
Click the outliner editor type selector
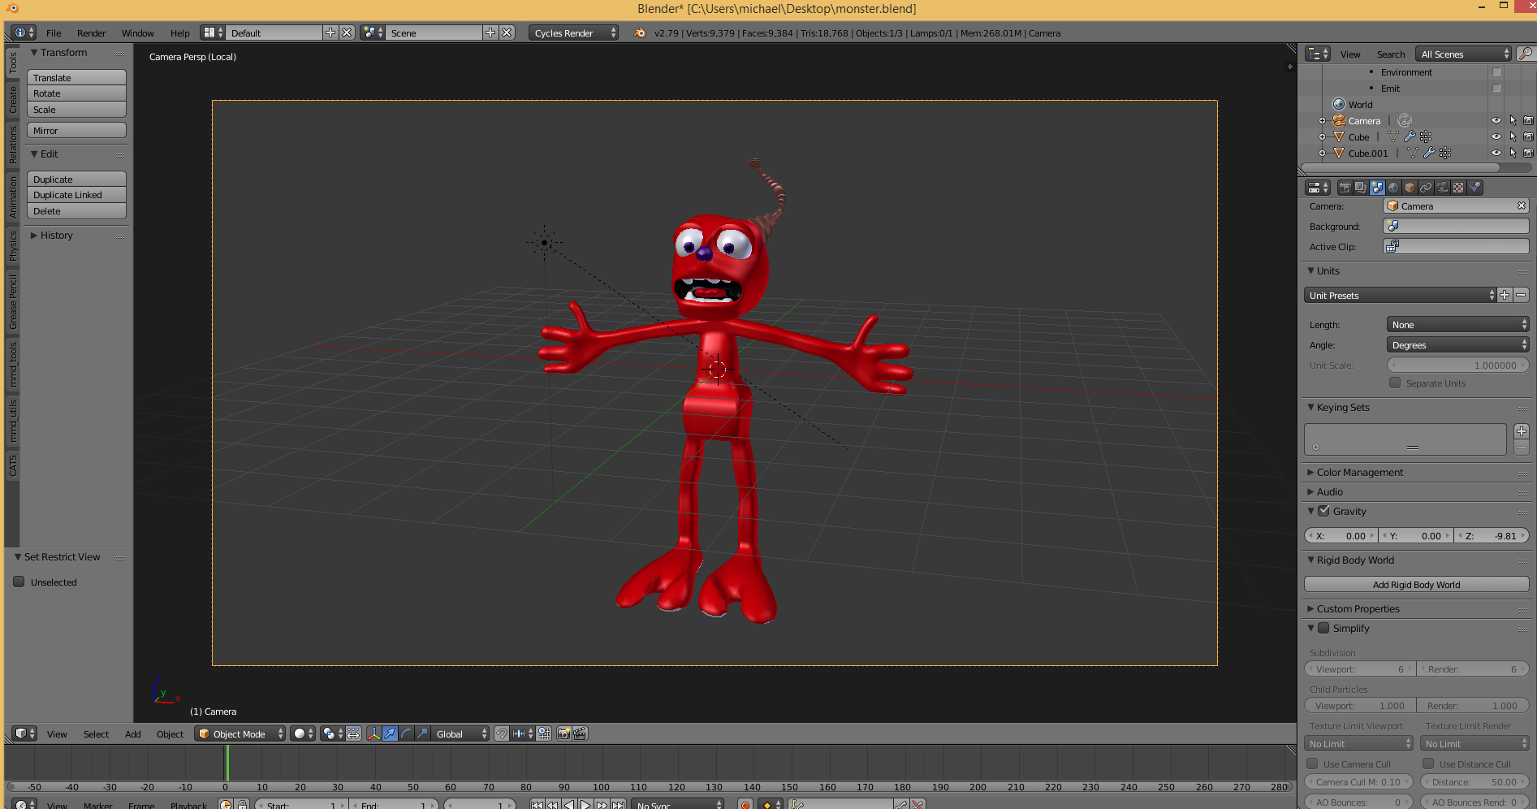pyautogui.click(x=1317, y=54)
